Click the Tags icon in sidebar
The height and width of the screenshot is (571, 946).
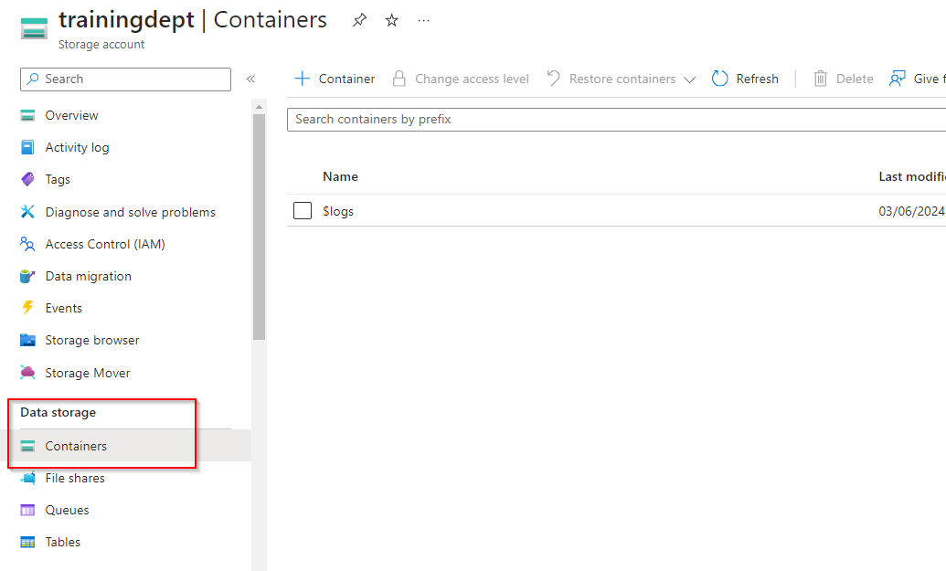click(28, 180)
